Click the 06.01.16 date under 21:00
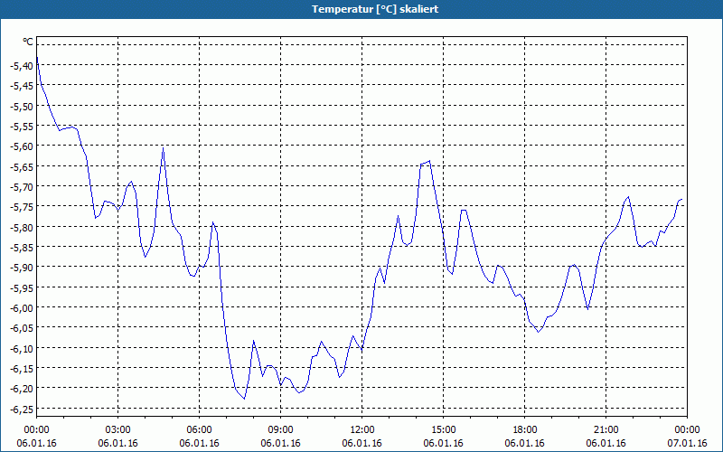 point(606,443)
